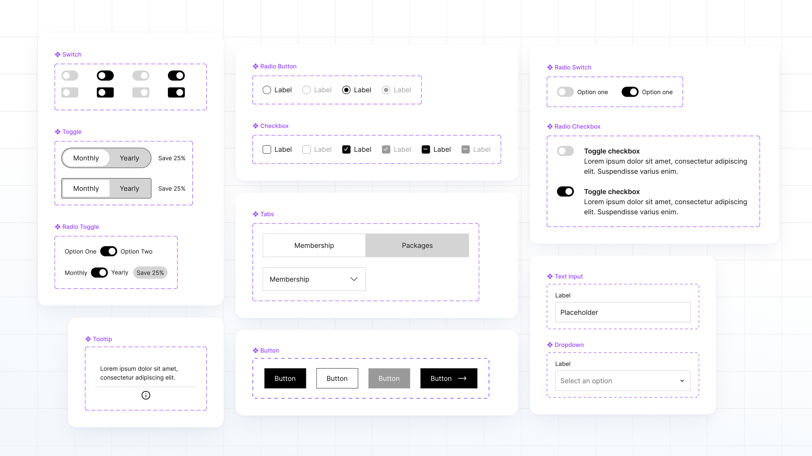Click the component icon beside the Button heading
812x456 pixels.
(x=256, y=351)
